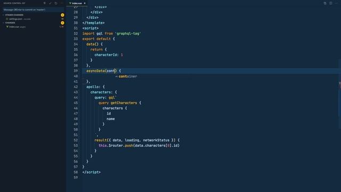This screenshot has height=192, width=341.
Task: Click the Source Control panel title
Action: 14,3
